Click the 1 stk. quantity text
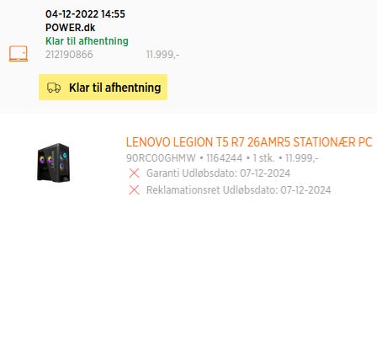 pyautogui.click(x=263, y=158)
